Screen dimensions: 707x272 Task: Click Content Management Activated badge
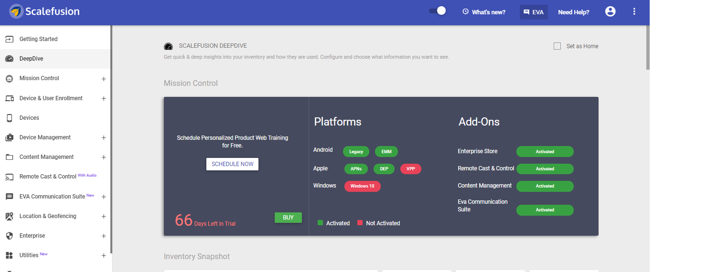tap(545, 186)
